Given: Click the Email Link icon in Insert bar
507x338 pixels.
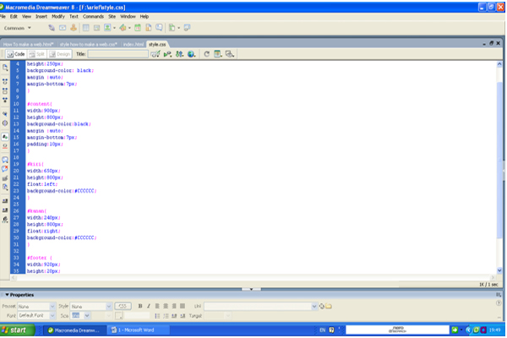Looking at the screenshot, I should pyautogui.click(x=62, y=27).
